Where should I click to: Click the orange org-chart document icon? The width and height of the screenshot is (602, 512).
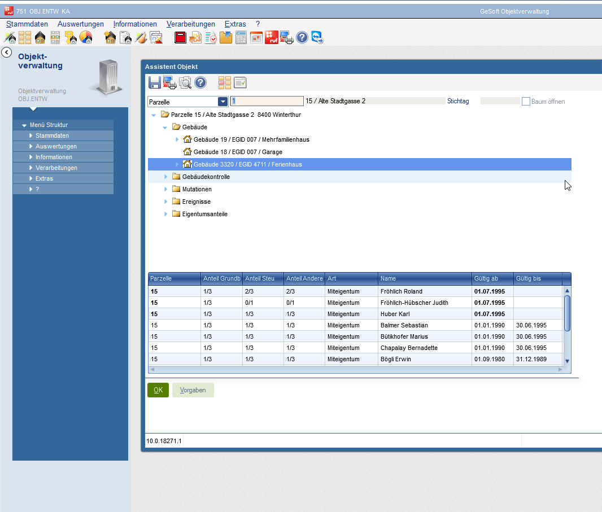click(x=195, y=38)
